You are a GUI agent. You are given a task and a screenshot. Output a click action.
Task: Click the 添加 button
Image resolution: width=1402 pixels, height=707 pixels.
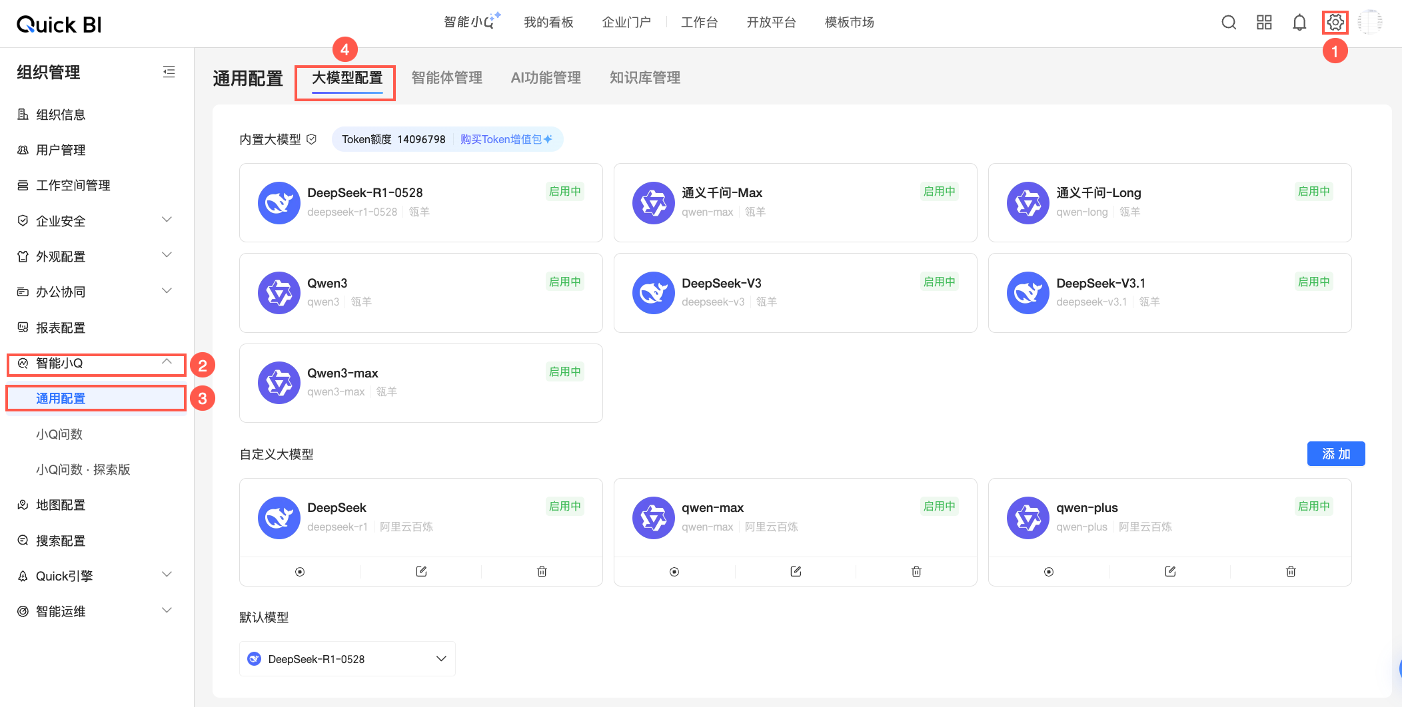(x=1336, y=454)
